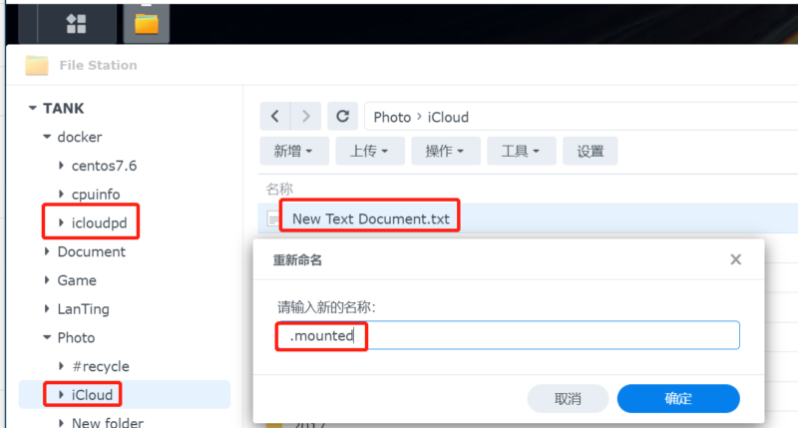This screenshot has width=798, height=428.
Task: Expand the LanTing folder arrow
Action: coord(47,308)
